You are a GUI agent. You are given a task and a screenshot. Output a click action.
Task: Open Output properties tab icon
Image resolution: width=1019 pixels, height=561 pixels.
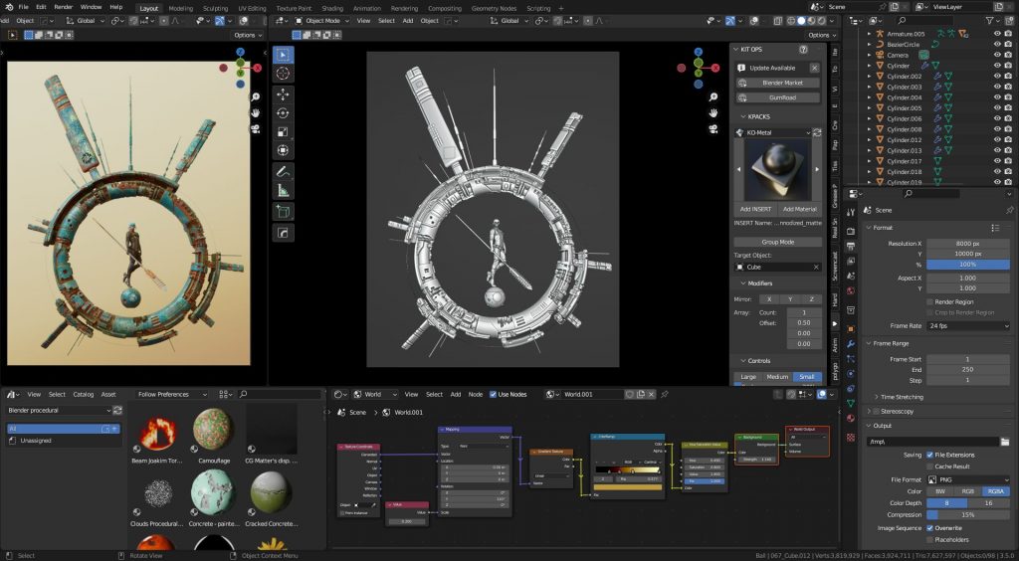(x=851, y=247)
